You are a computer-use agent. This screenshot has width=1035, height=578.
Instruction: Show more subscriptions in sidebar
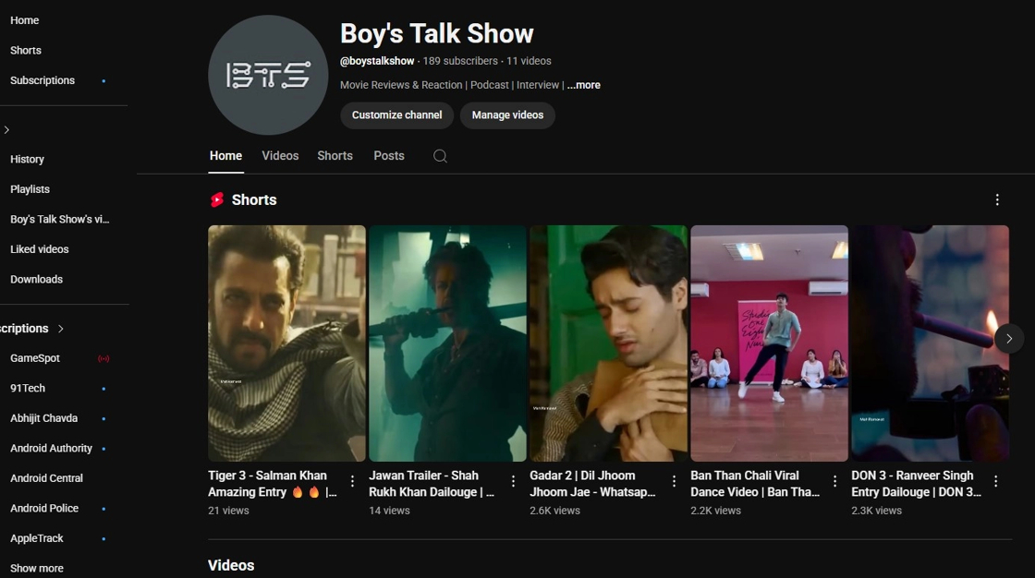(x=37, y=568)
